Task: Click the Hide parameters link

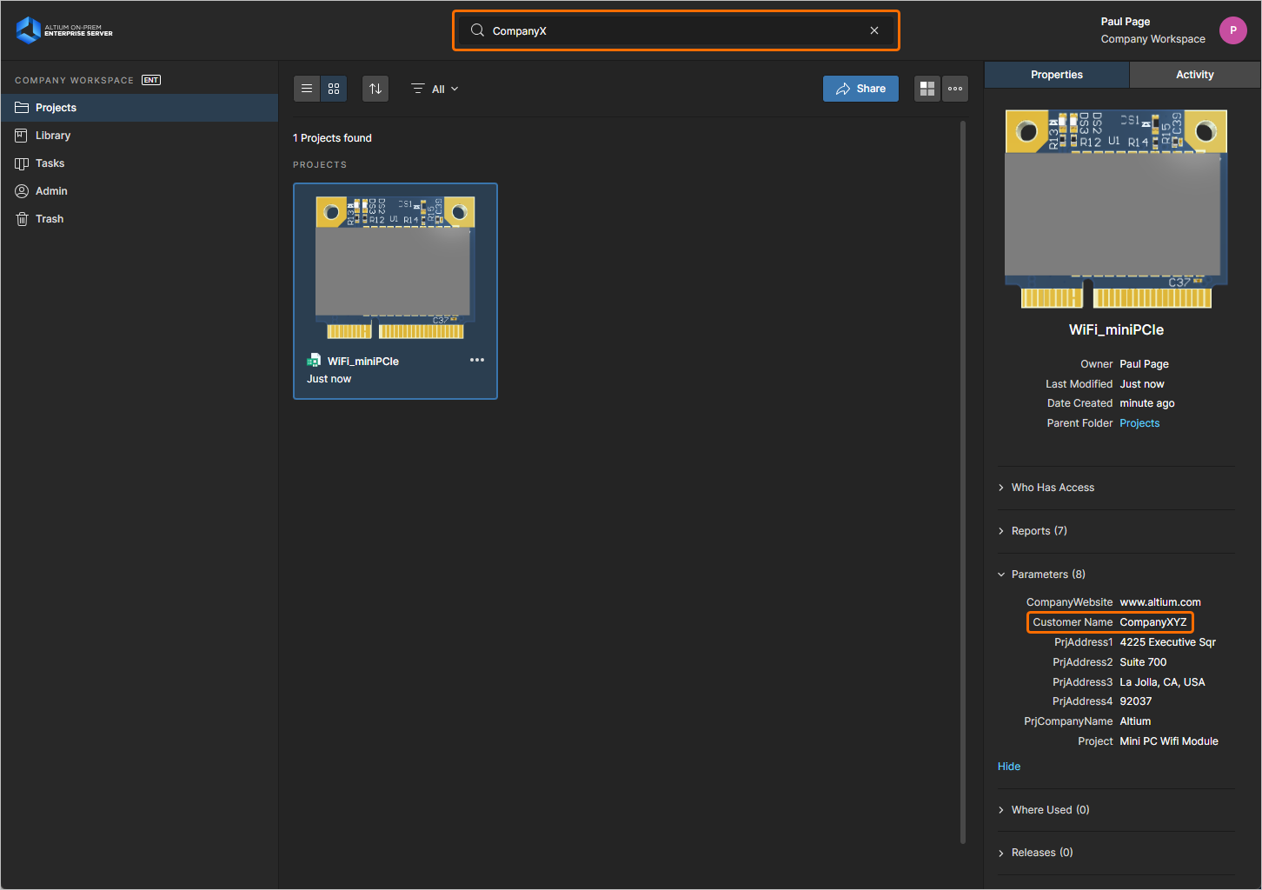Action: point(1009,767)
